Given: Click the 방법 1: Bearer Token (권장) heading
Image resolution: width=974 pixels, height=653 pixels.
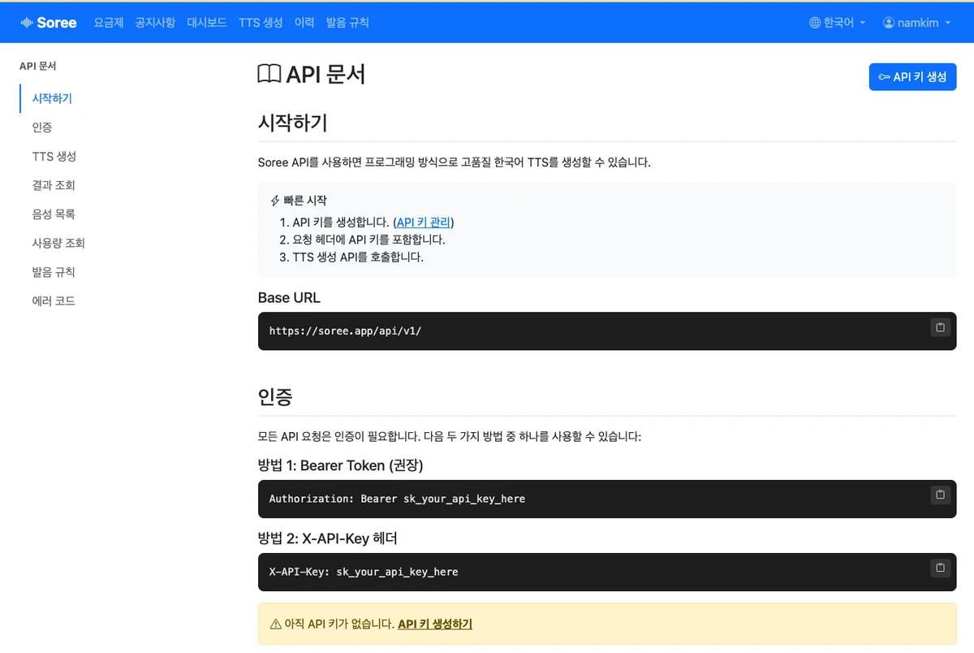Looking at the screenshot, I should click(341, 465).
